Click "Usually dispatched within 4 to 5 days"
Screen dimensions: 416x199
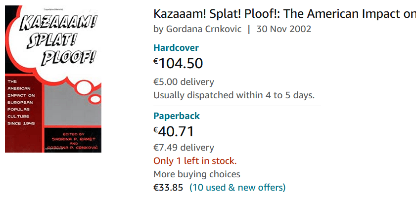click(x=234, y=95)
